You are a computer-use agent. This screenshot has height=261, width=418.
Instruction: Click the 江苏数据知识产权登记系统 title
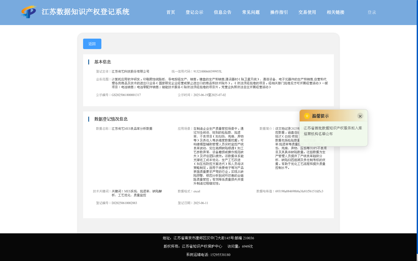(85, 12)
